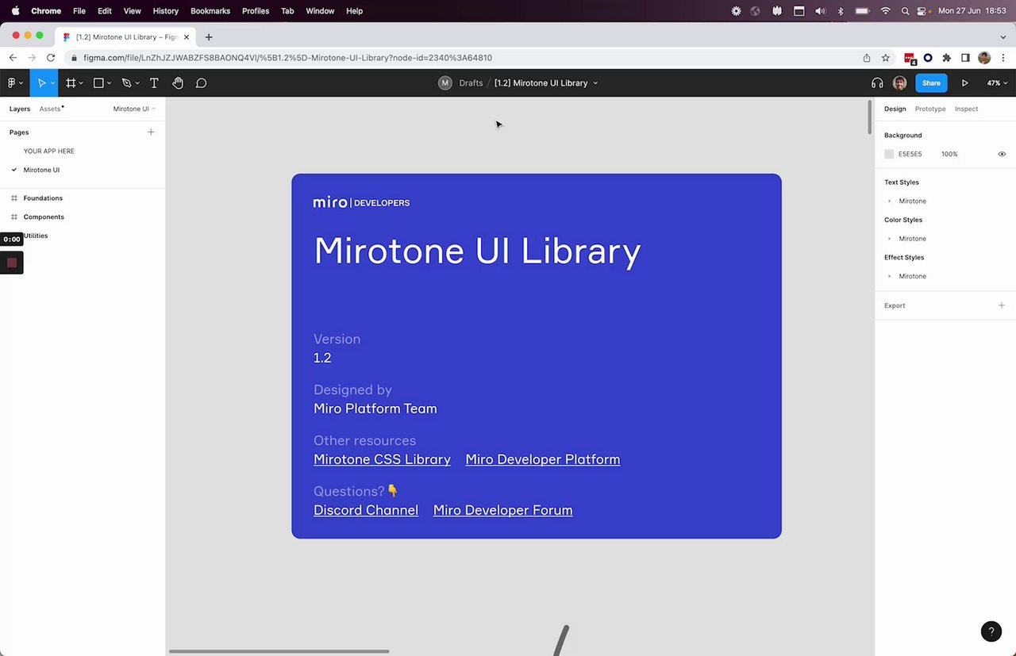Select the Move tool
Viewport: 1016px width, 656px height.
coord(41,82)
